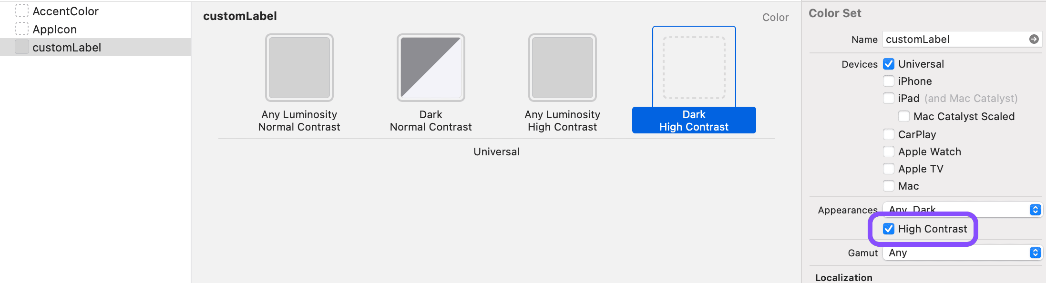This screenshot has width=1046, height=283.
Task: Click the Any Luminosity Normal Contrast color well
Action: click(299, 67)
